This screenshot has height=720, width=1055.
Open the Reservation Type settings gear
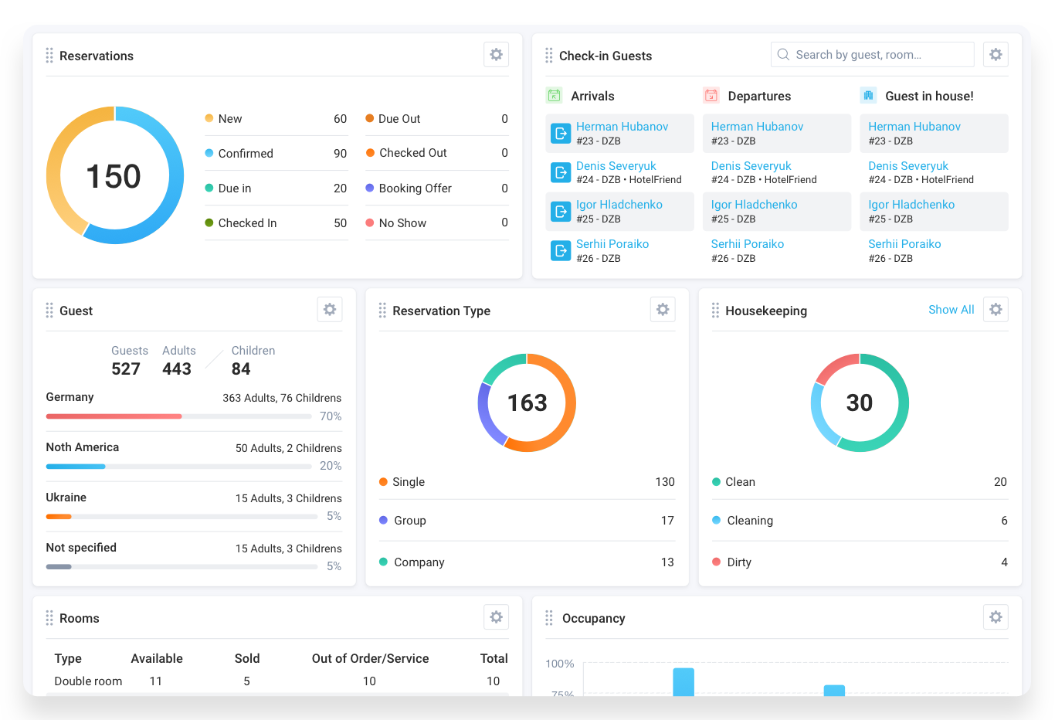click(663, 309)
